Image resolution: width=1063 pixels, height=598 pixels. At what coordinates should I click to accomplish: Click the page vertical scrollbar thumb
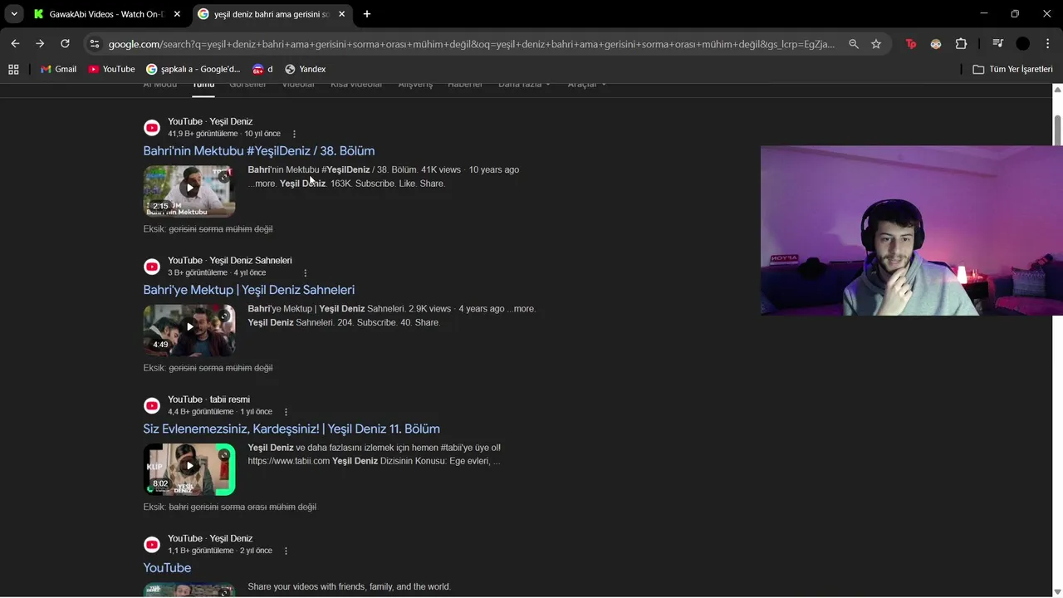(x=1057, y=130)
